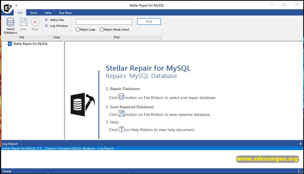
Task: Click the Save floppy disk icon
Action: (x=23, y=22)
